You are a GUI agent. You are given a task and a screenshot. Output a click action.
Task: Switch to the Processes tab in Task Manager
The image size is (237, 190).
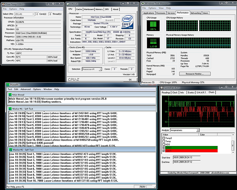click(161, 13)
